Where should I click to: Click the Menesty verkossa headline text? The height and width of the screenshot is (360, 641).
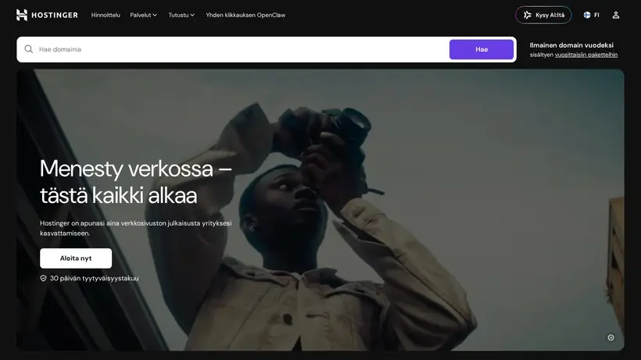click(136, 182)
